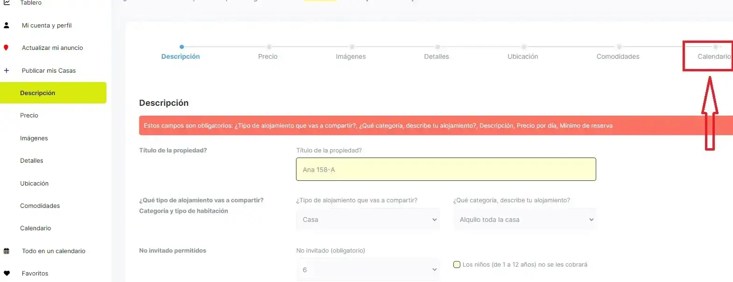Select Ubicación in the sidebar submenu
733x282 pixels.
(x=35, y=183)
